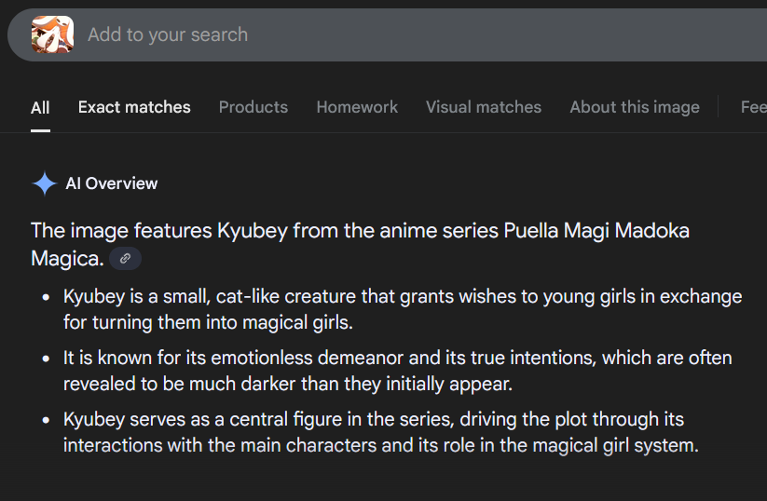Click the bullet about Kyubey's central figure role

(380, 433)
